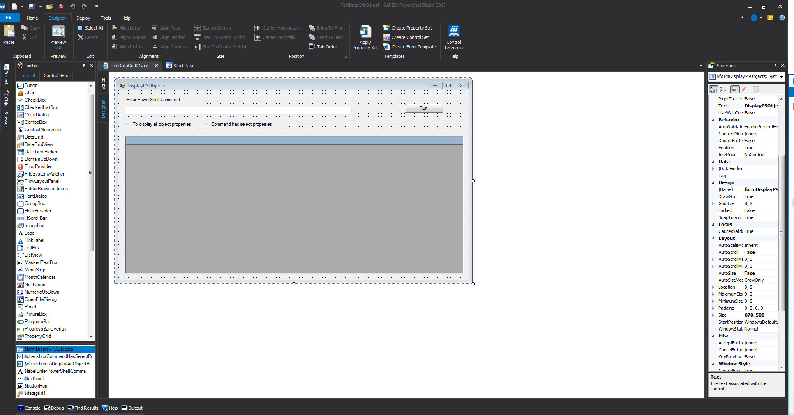Open the File menu
This screenshot has width=794, height=415.
click(x=9, y=18)
